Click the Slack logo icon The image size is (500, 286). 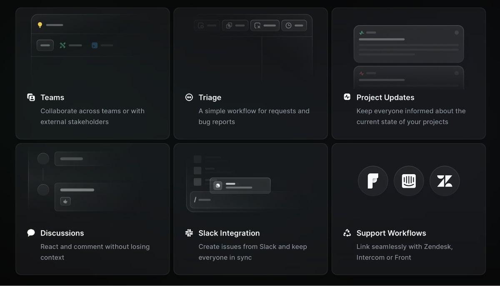click(x=189, y=233)
